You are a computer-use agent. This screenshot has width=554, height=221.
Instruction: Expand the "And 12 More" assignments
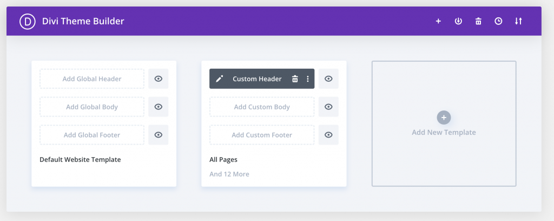pos(229,174)
